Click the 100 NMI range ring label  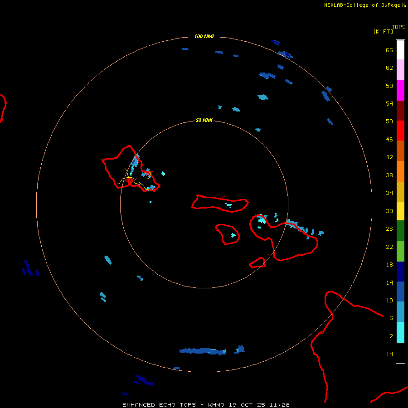tap(204, 36)
